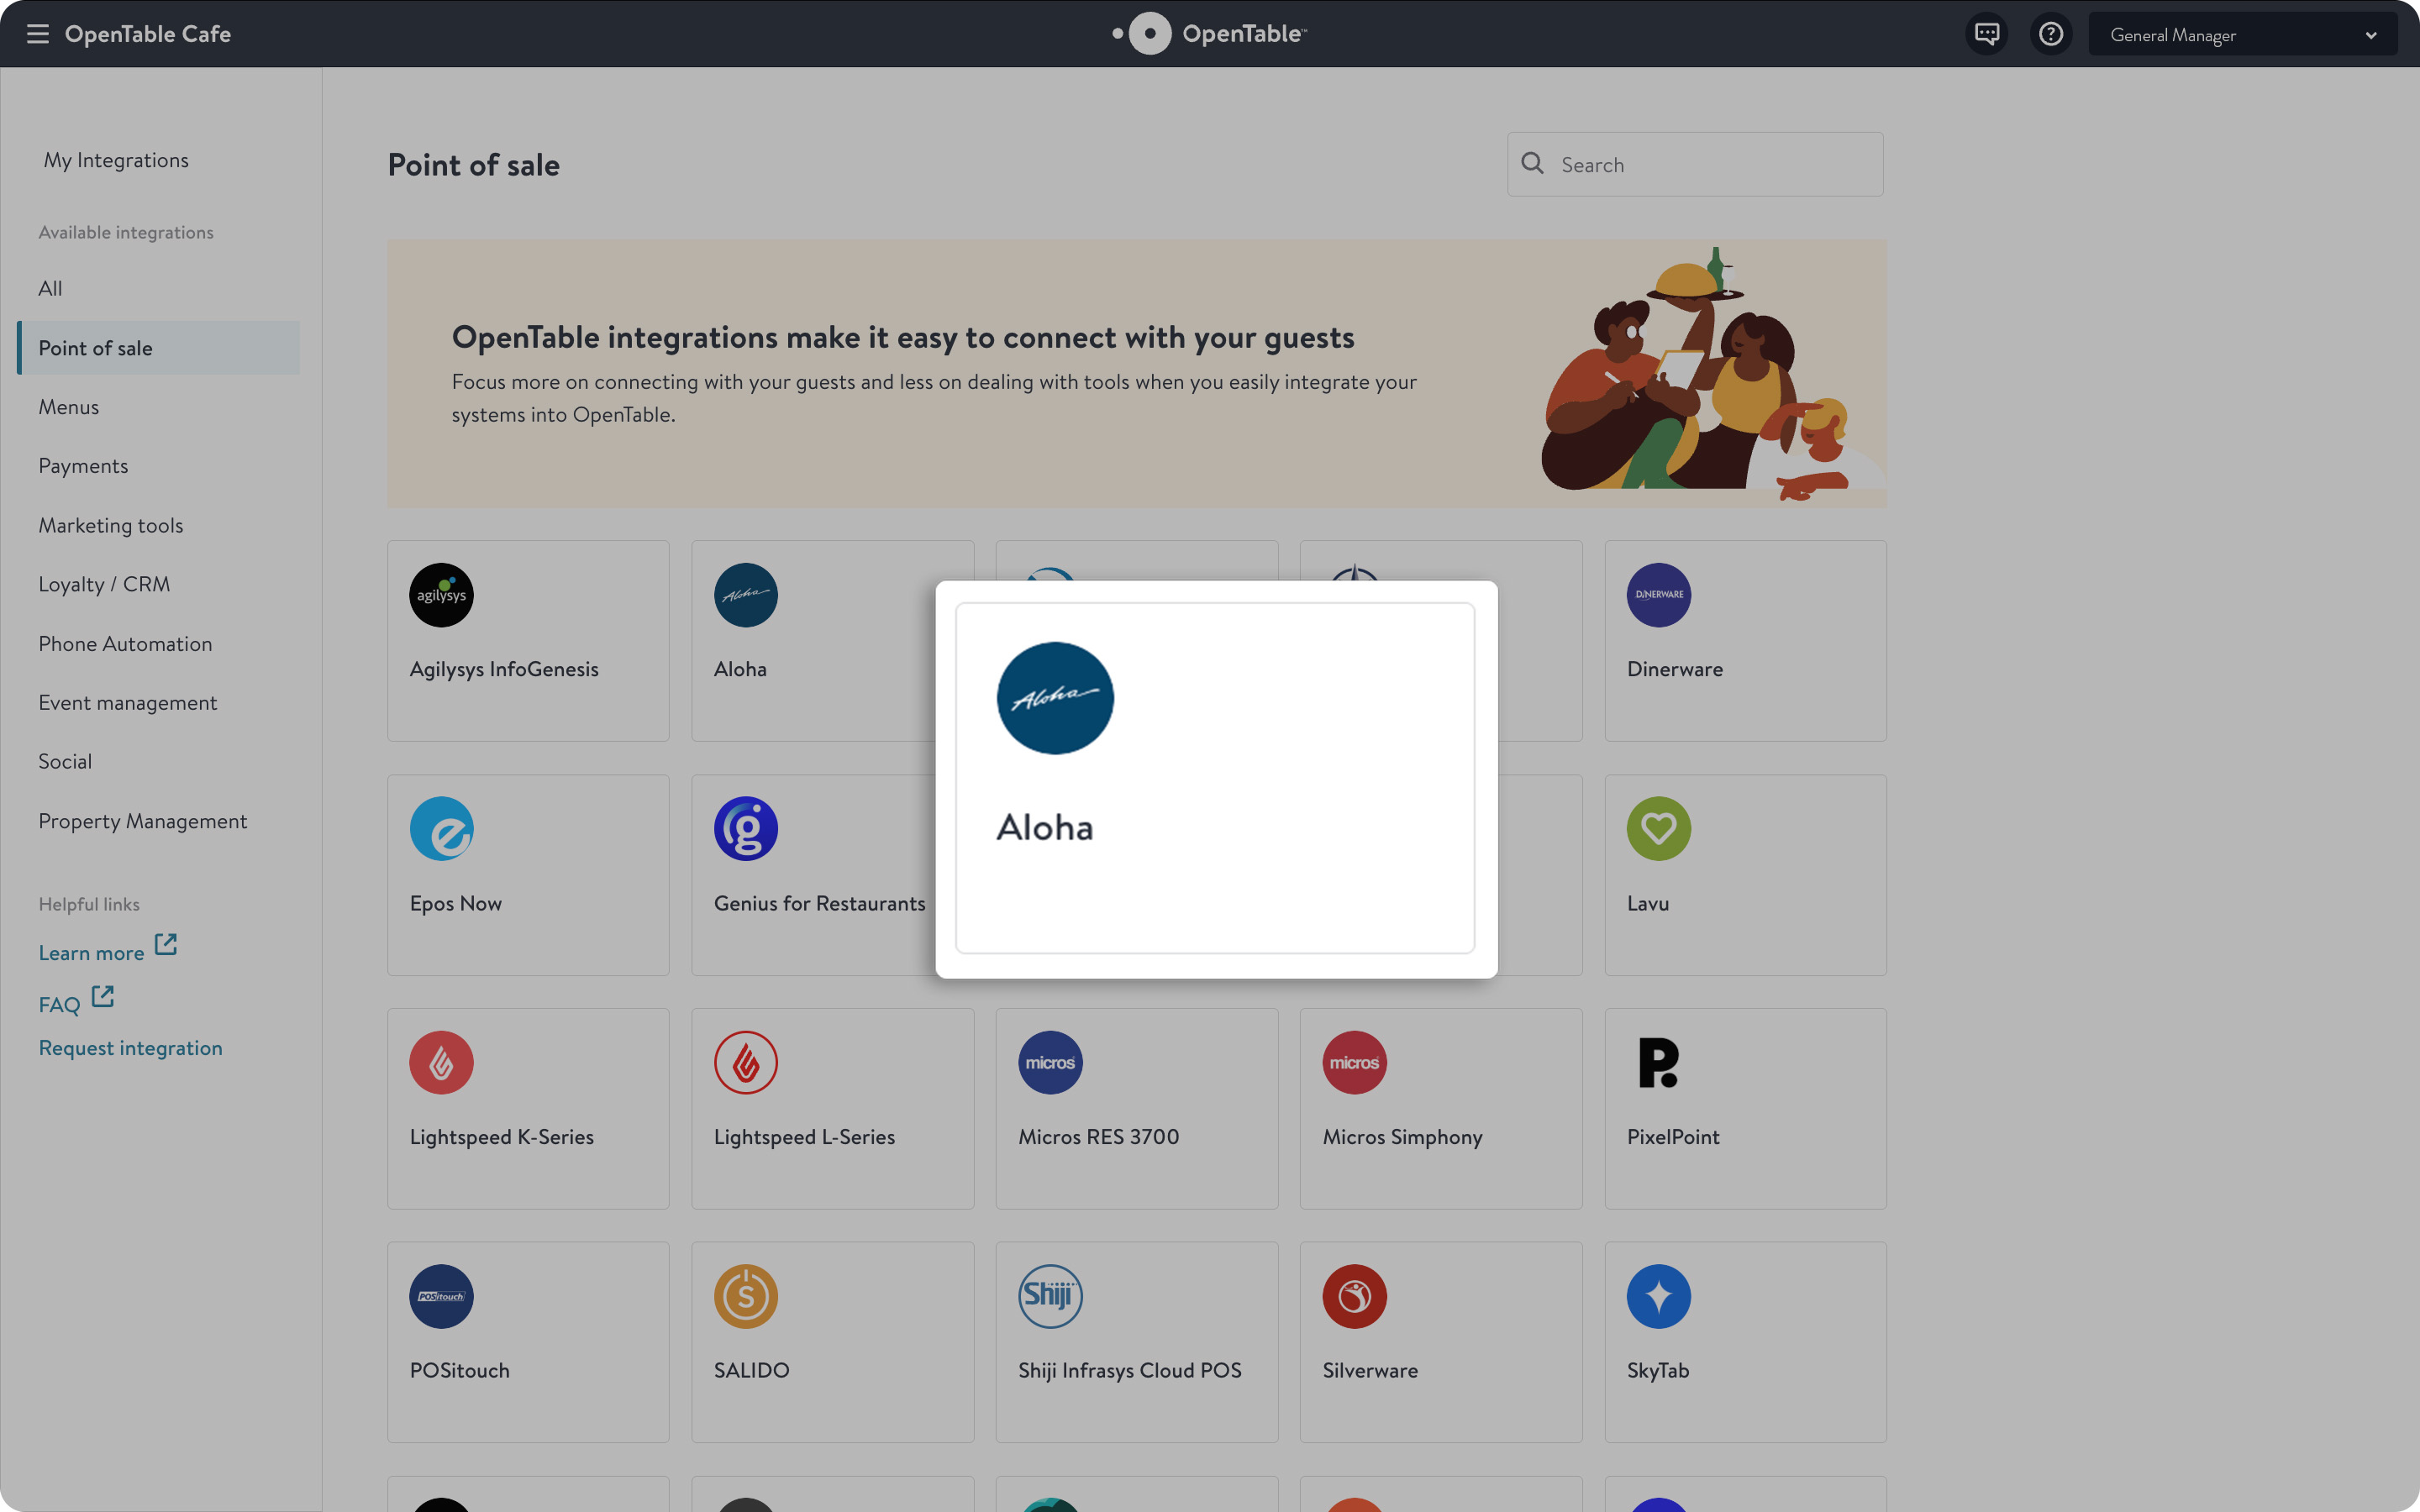Select the Dinerware integration icon

tap(1658, 595)
